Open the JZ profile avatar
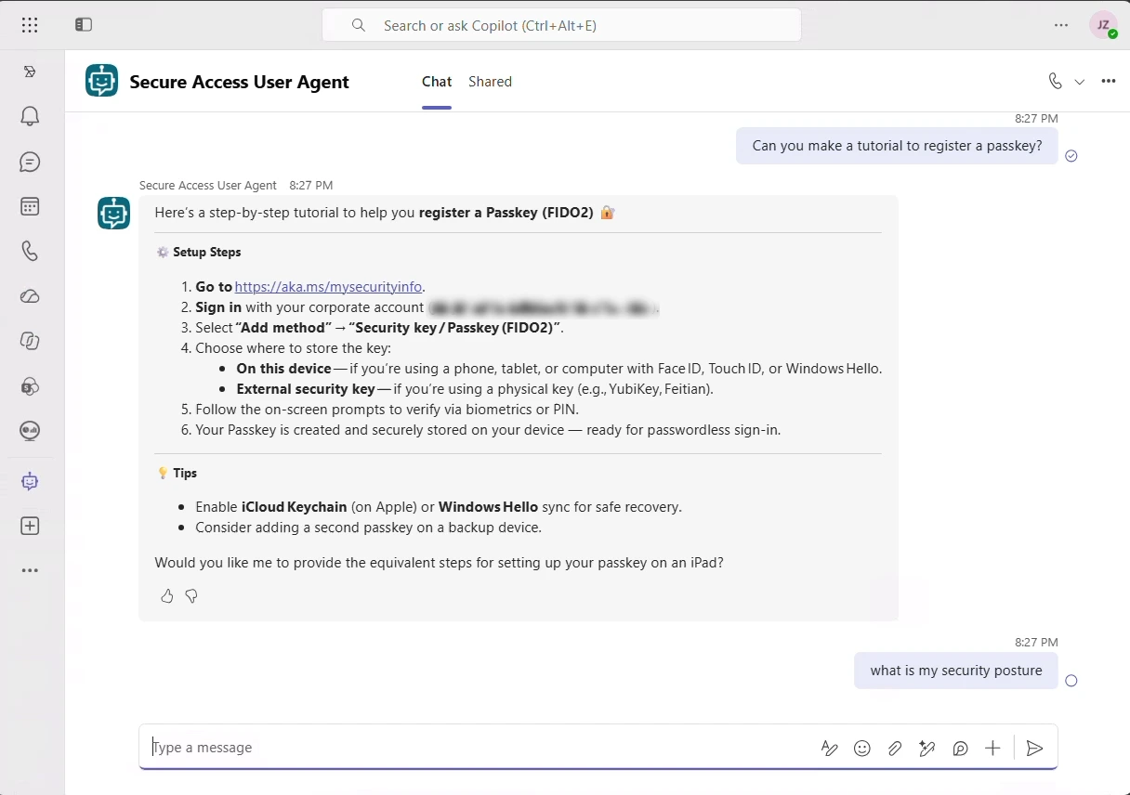This screenshot has height=795, width=1130. coord(1103,25)
